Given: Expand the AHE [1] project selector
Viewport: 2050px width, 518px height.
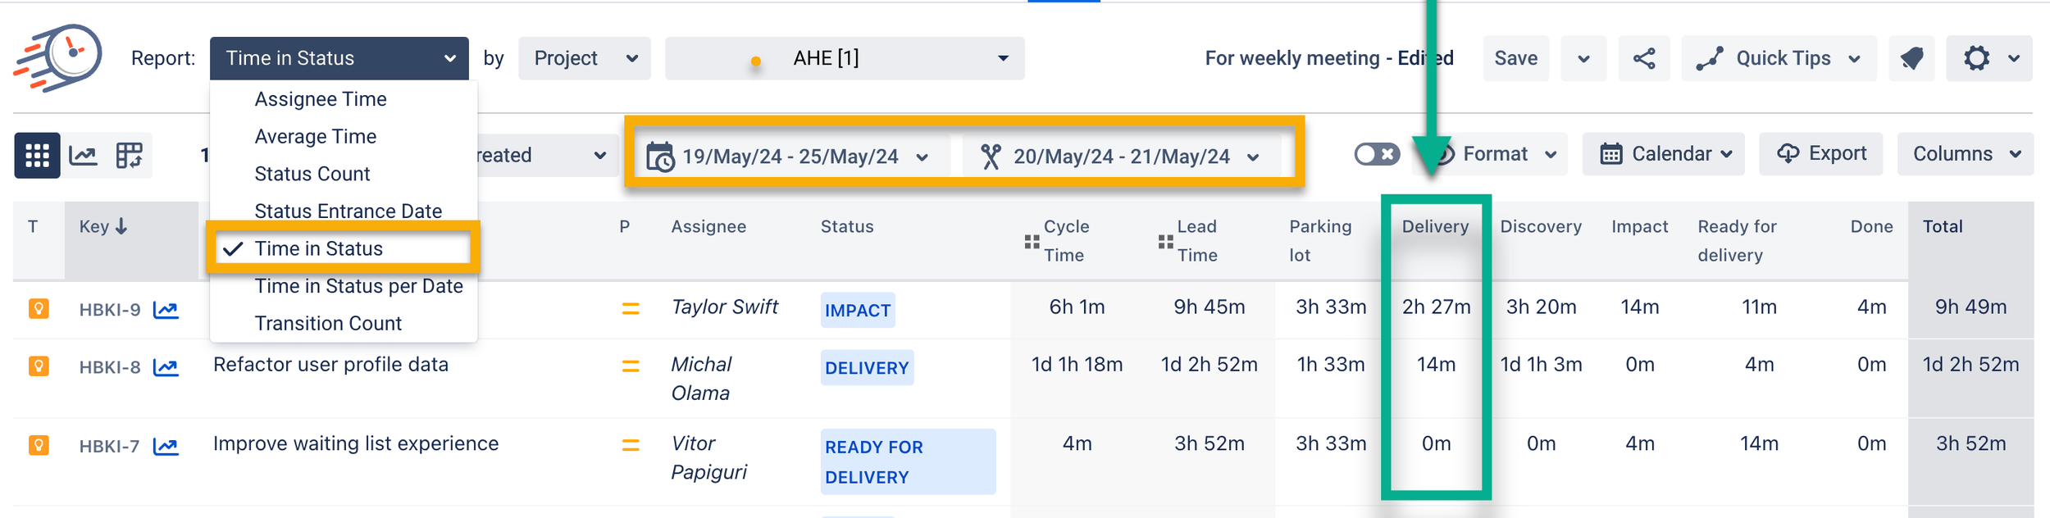Looking at the screenshot, I should tap(844, 58).
